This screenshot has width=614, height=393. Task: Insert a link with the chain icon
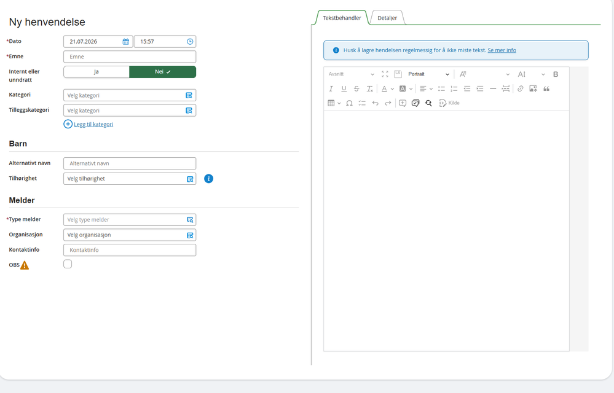coord(520,89)
